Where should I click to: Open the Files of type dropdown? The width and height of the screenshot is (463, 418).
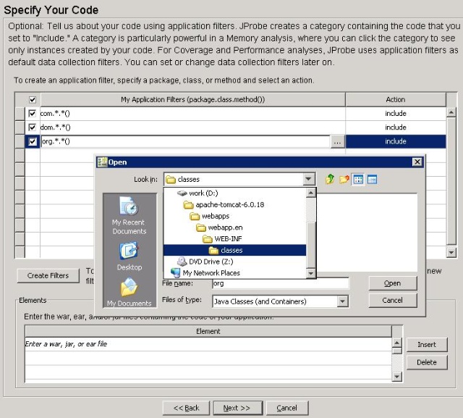pos(342,301)
